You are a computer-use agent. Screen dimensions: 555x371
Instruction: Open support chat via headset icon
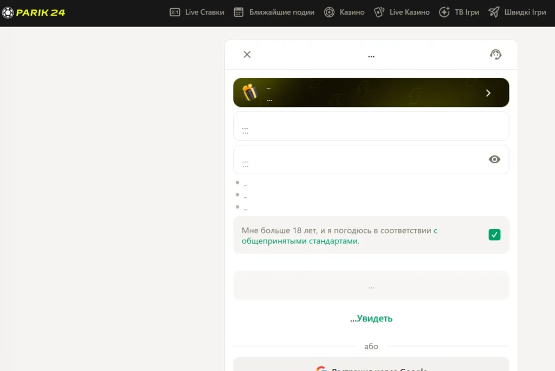[x=495, y=54]
